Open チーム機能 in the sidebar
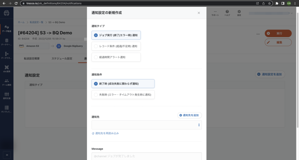This screenshot has width=299, height=160. click(x=6, y=82)
